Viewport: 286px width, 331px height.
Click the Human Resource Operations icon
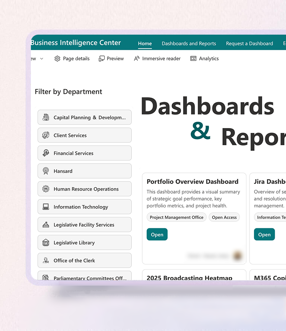coord(46,189)
